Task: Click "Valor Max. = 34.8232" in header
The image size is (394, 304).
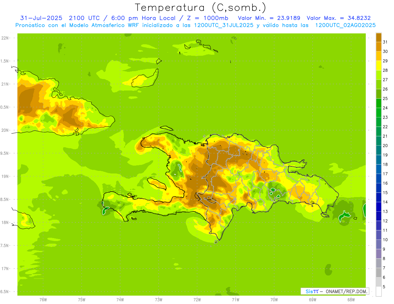Action: coord(339,18)
